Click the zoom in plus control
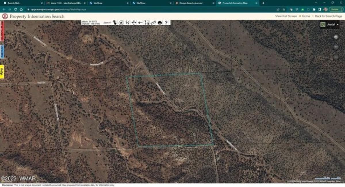 336,47
